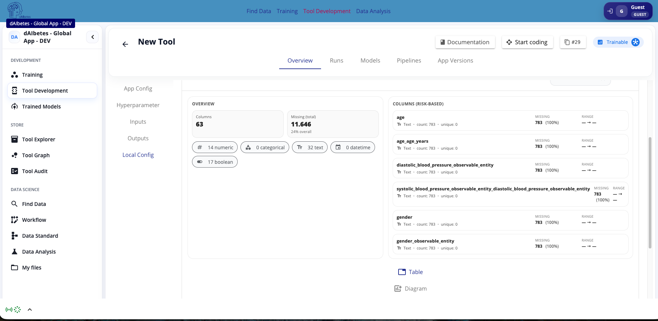
Task: Click the Trainable network icon
Action: (636, 42)
